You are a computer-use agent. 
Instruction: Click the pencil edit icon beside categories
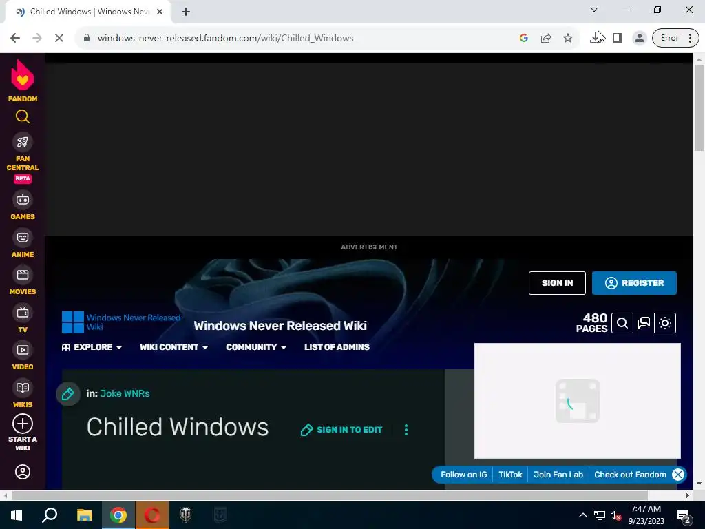click(x=68, y=394)
